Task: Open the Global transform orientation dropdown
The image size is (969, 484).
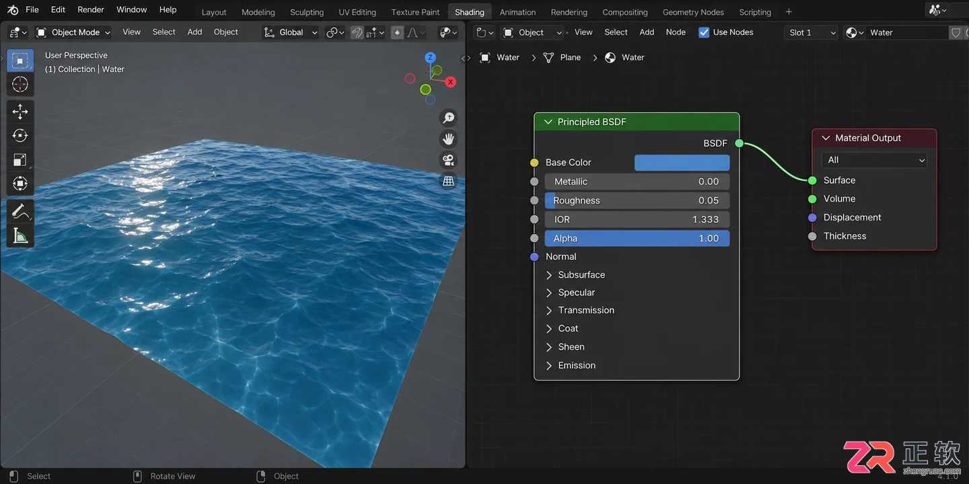Action: click(x=291, y=32)
